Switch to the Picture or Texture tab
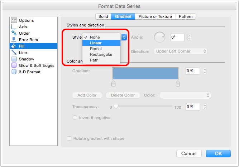 click(155, 16)
